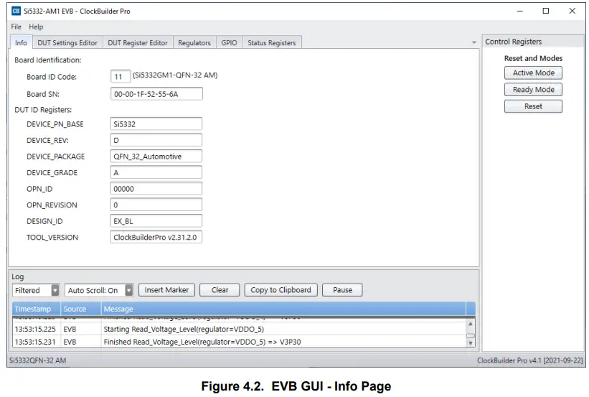Open the Status Registers tab

click(272, 43)
